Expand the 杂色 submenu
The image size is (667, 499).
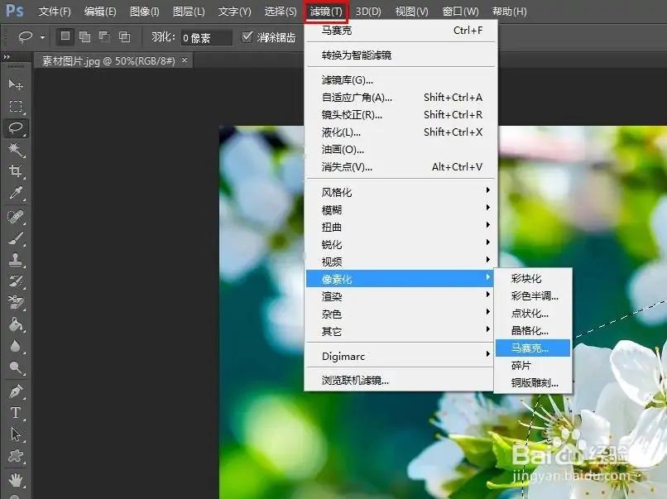tap(400, 314)
